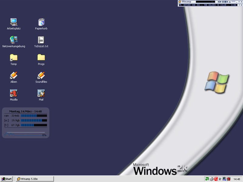
Task: Click the '32' temperature tray icon
Action: coord(220,179)
